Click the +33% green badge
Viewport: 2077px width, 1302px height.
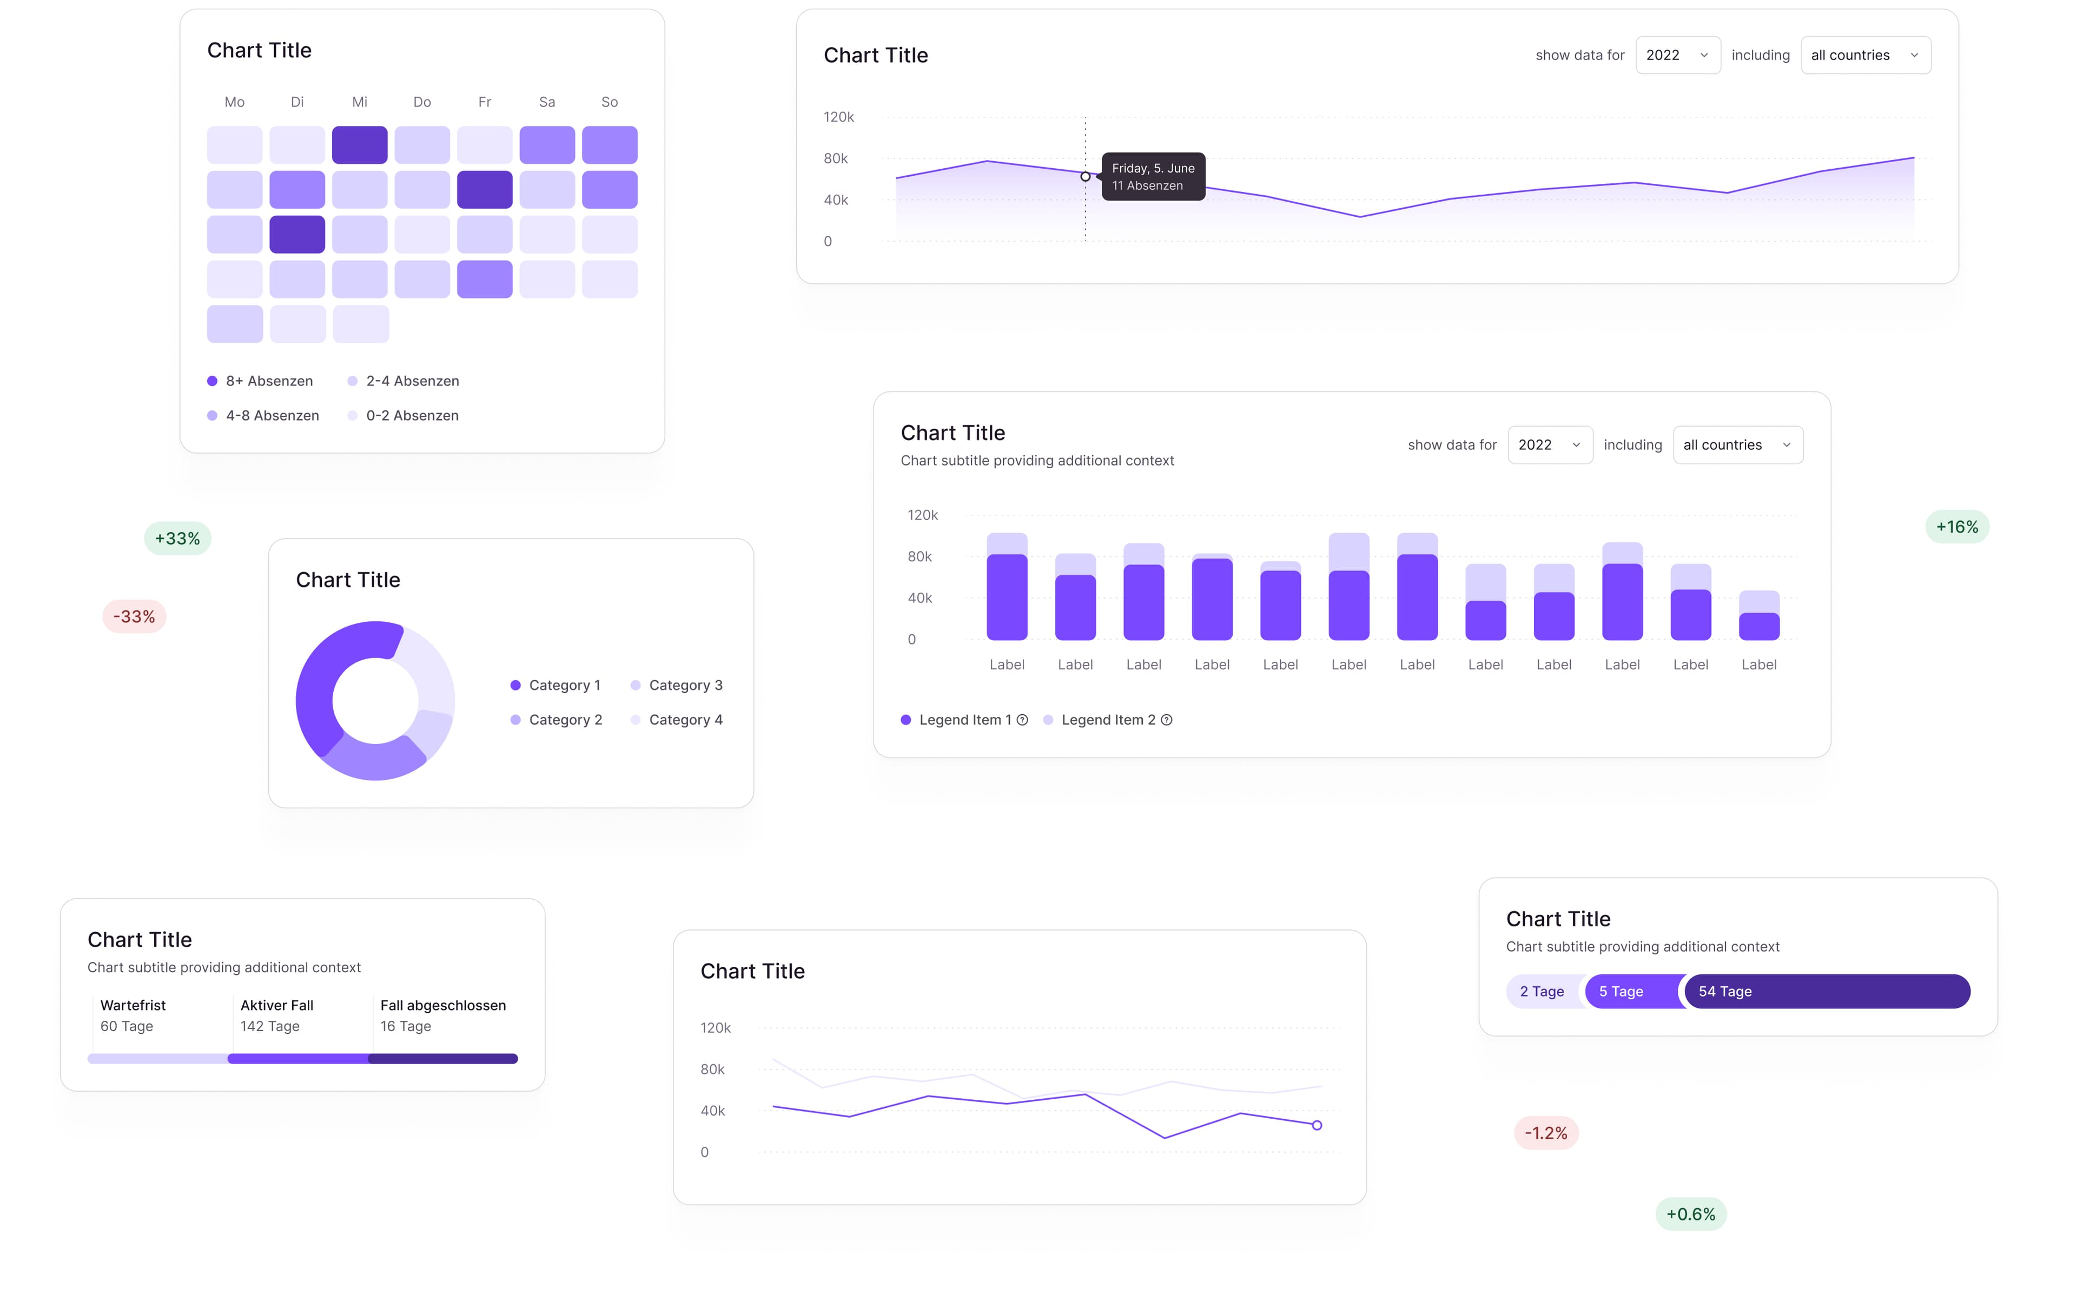(177, 538)
